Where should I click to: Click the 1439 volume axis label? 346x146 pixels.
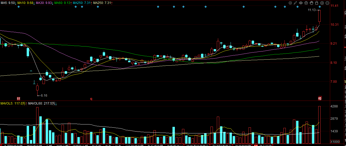point(335,131)
